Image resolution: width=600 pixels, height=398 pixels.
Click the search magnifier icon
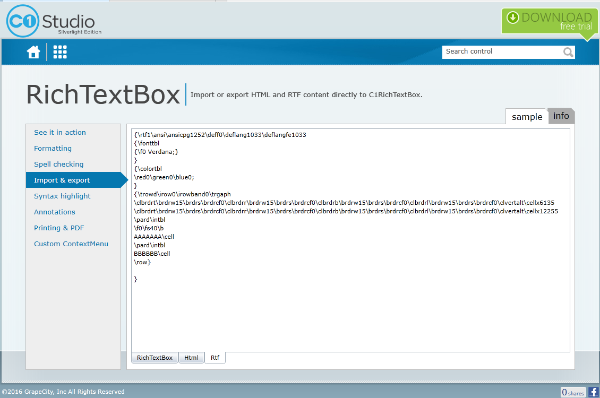[x=568, y=52]
